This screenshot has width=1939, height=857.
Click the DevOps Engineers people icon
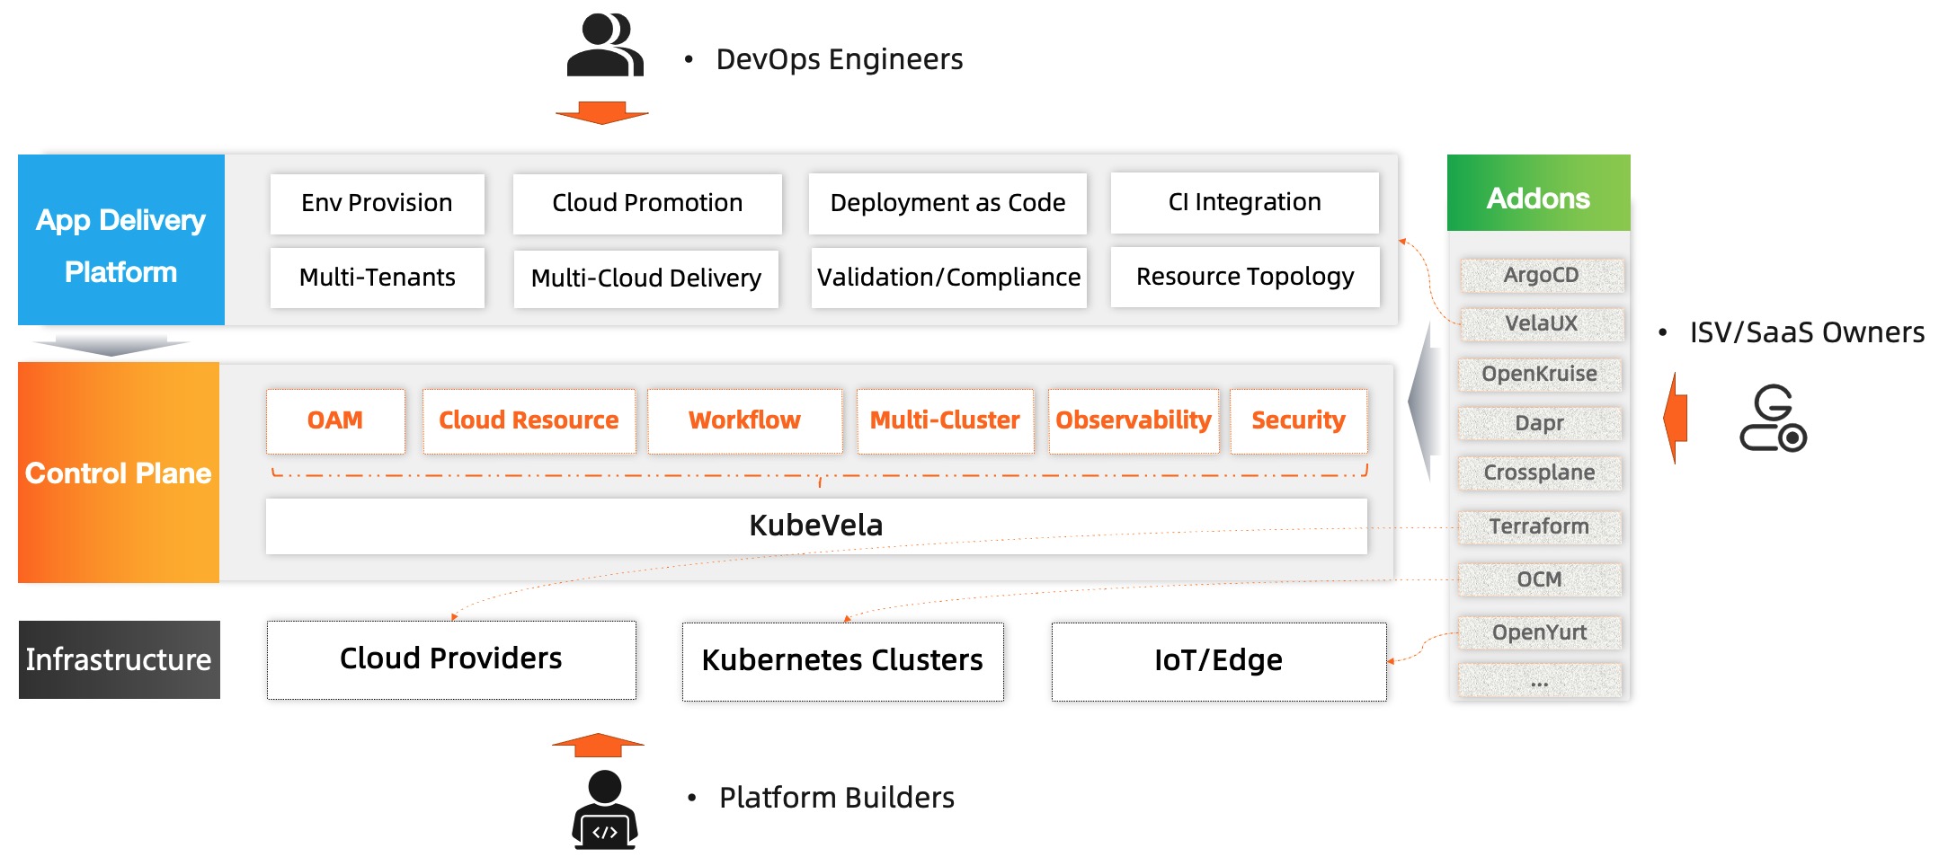click(x=604, y=45)
